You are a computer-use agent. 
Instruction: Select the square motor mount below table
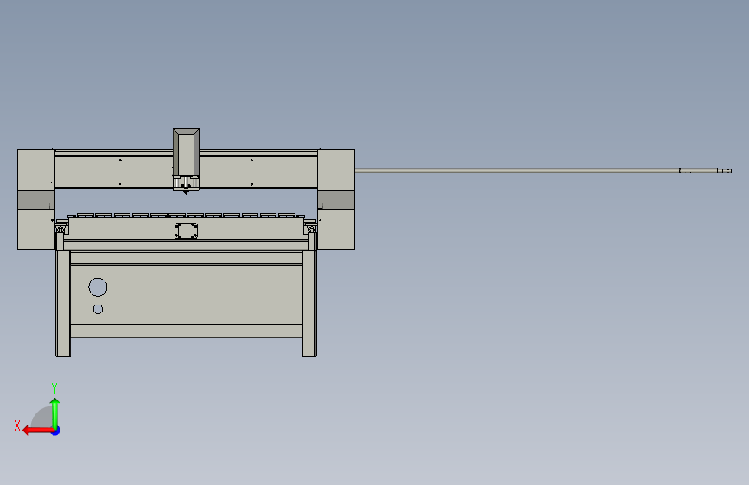coord(187,230)
